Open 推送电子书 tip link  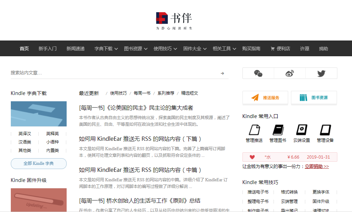(258, 192)
